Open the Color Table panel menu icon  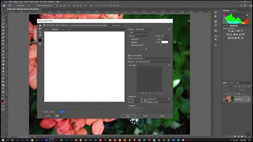(169, 65)
